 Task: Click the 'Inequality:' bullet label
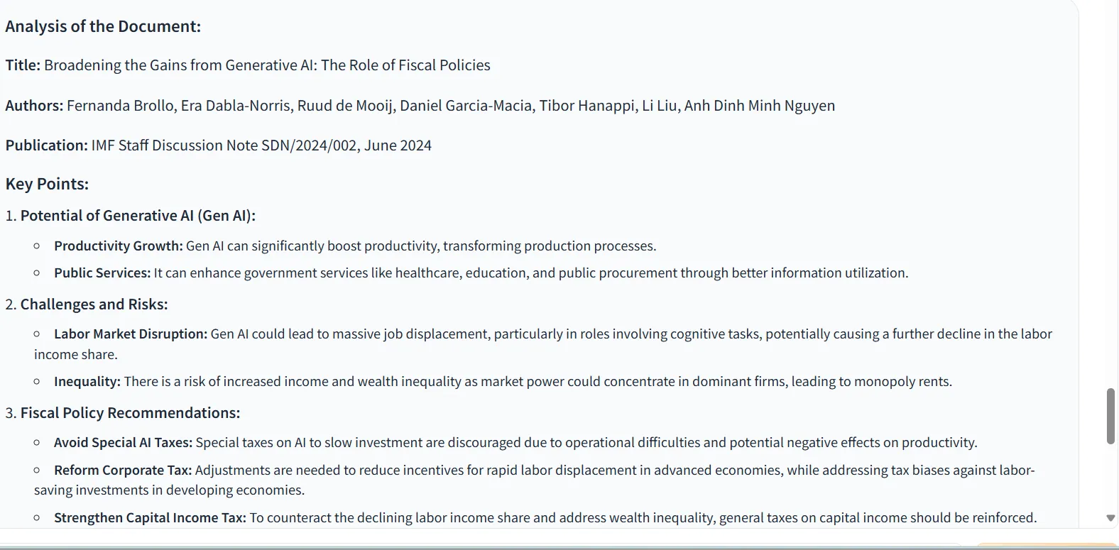pos(87,382)
